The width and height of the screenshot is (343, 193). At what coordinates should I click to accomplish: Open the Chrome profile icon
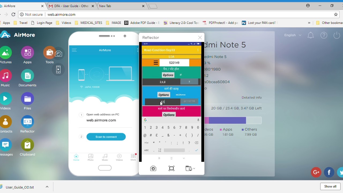[x=308, y=6]
